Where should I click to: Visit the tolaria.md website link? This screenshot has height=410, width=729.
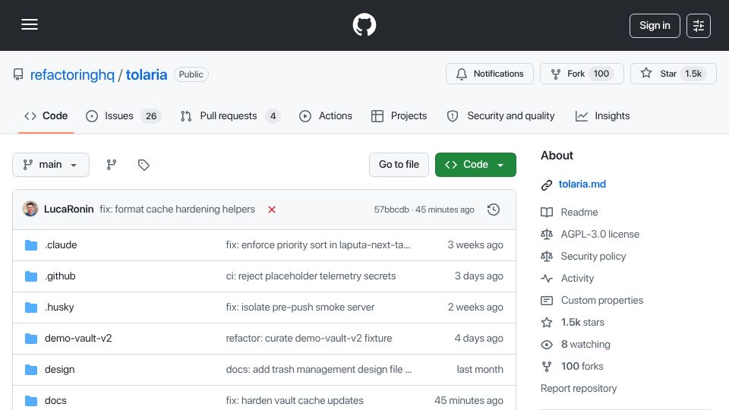click(x=582, y=184)
